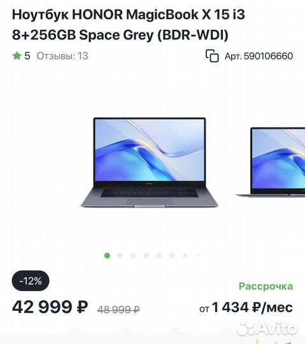
Task: Jump to fifth carousel dot
Action: point(159,255)
